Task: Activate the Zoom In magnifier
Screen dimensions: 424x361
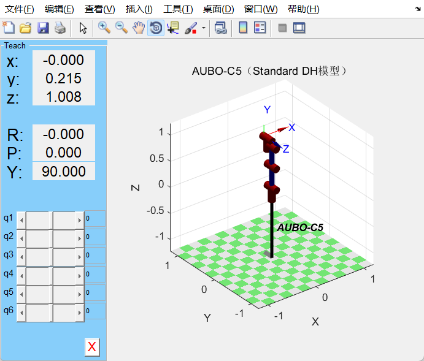Action: tap(104, 28)
